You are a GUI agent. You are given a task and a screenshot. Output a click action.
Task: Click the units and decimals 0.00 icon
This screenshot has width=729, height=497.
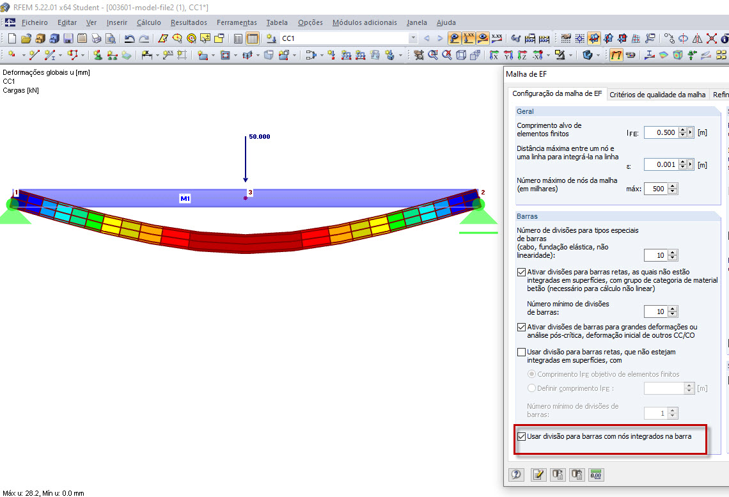595,475
